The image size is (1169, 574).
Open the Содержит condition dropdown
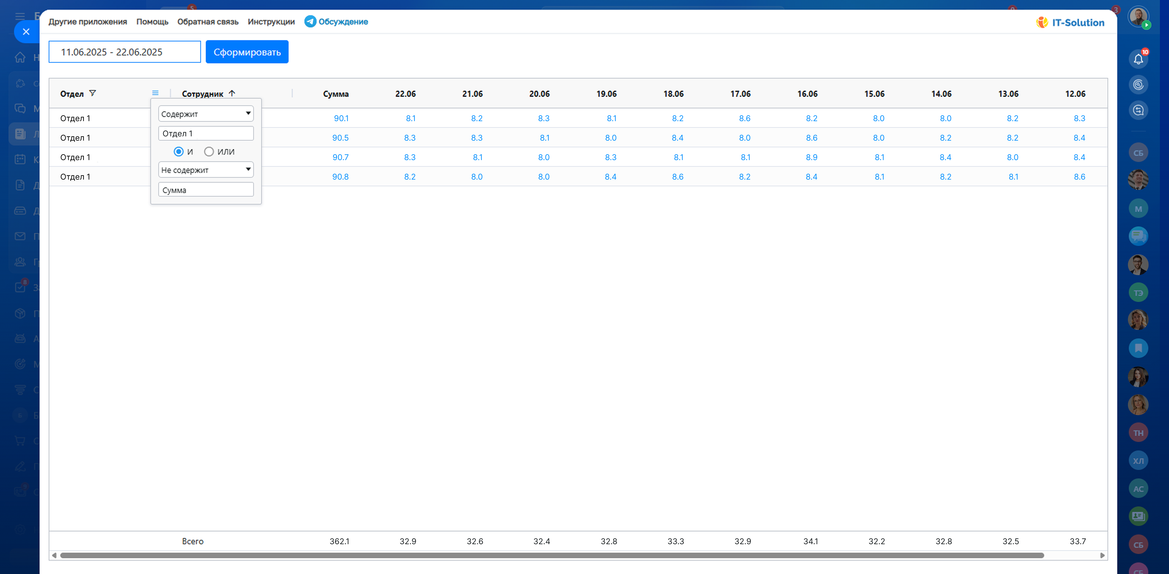tap(205, 114)
